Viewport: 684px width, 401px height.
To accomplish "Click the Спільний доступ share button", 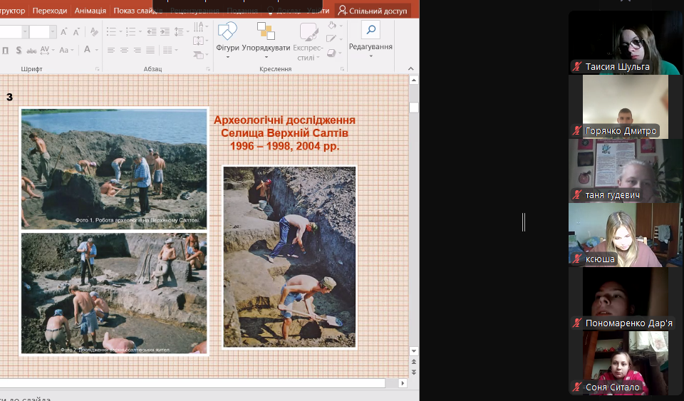I will [373, 11].
